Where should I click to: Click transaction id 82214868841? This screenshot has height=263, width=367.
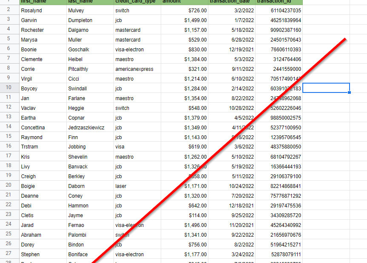pos(279,186)
